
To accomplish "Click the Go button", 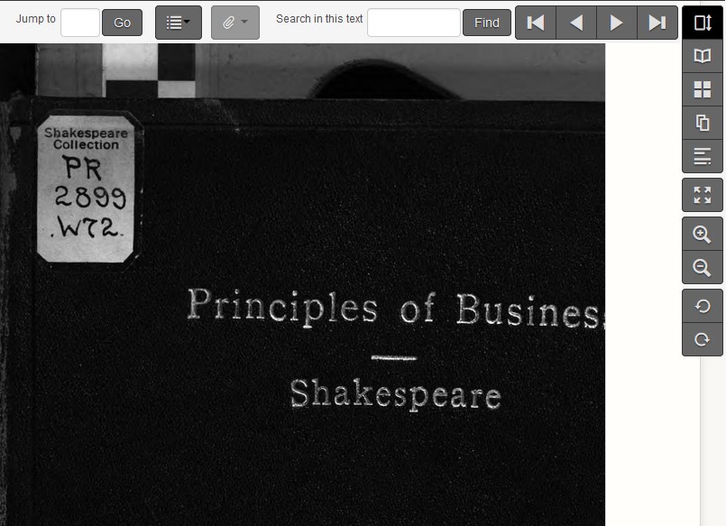I will (123, 23).
